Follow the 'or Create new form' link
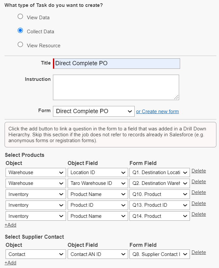Image resolution: width=219 pixels, height=268 pixels. pyautogui.click(x=157, y=112)
